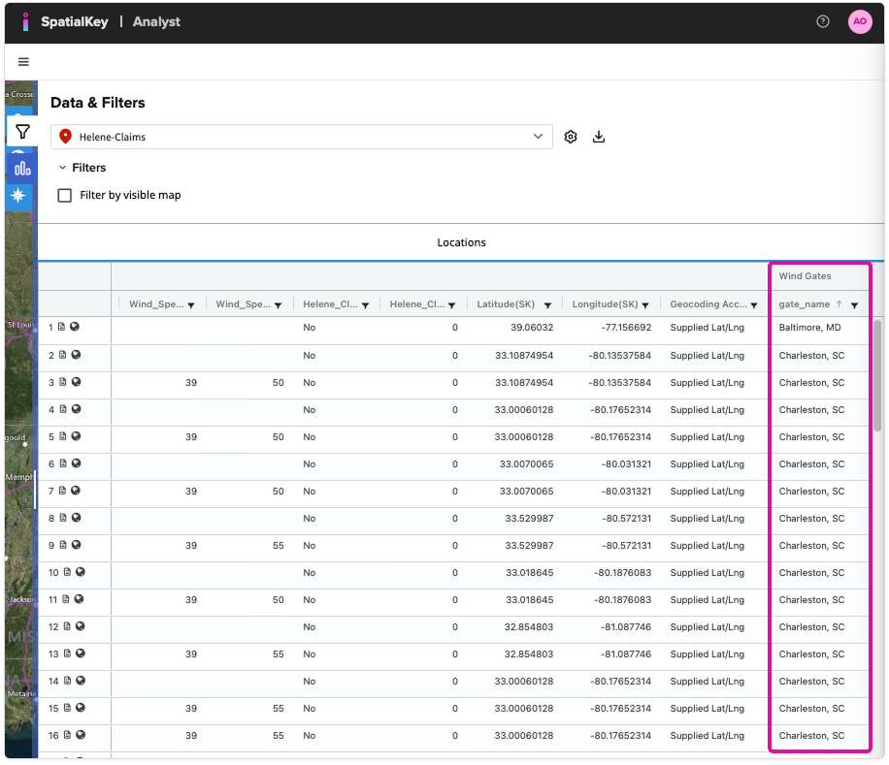This screenshot has height=765, width=889.
Task: Open Longitude(SK) column filter dropdown
Action: pyautogui.click(x=645, y=304)
